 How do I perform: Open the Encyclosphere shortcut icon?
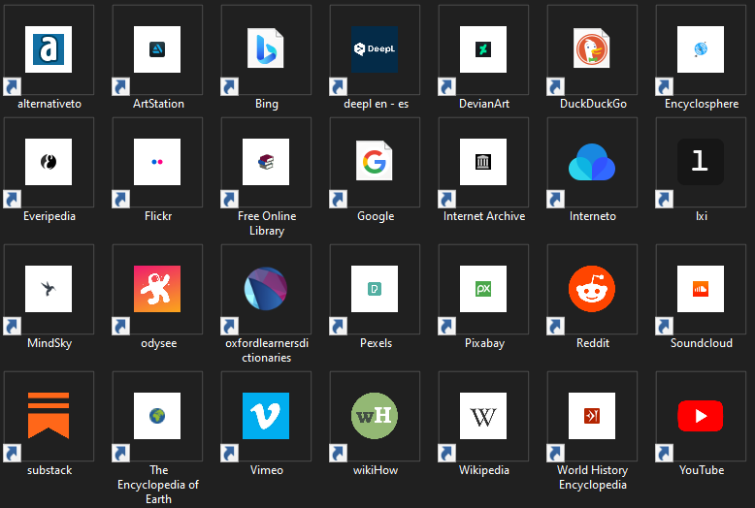(701, 49)
